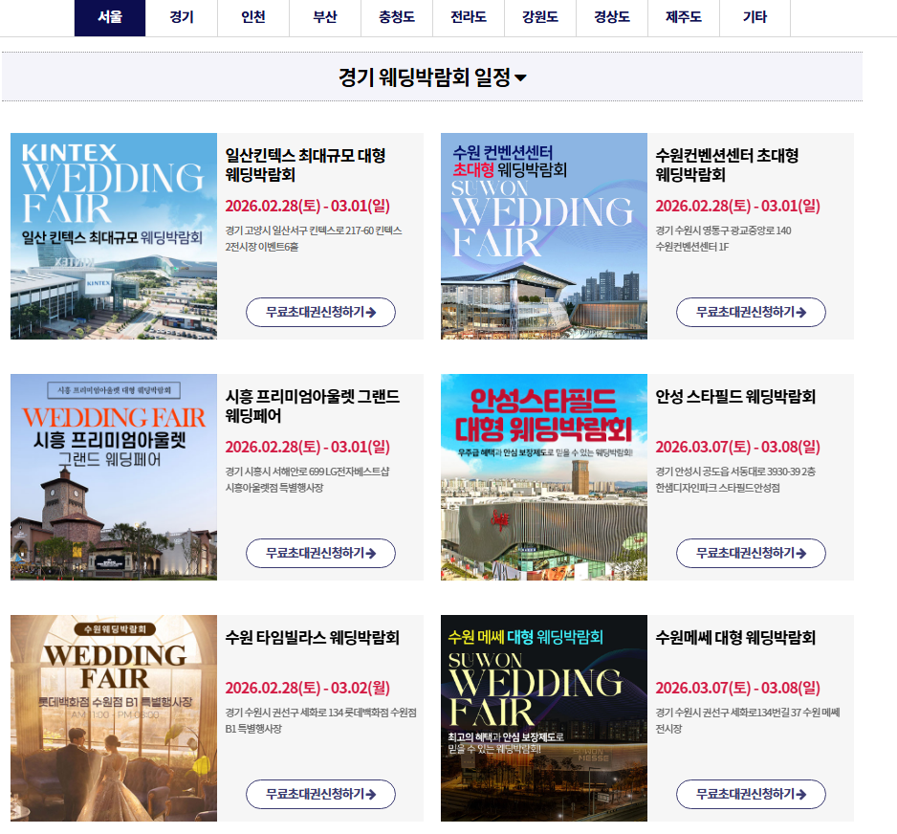Switch to the 경기 tab

[x=182, y=18]
